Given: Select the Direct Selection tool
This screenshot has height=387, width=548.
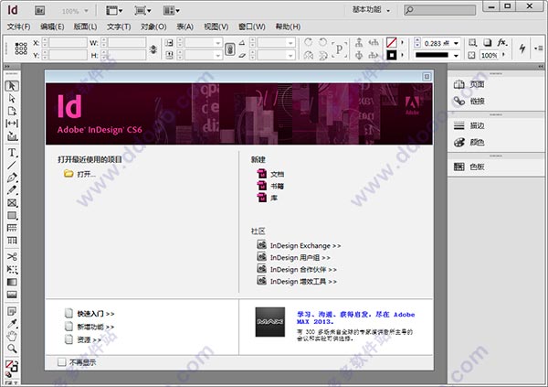Looking at the screenshot, I should 12,99.
